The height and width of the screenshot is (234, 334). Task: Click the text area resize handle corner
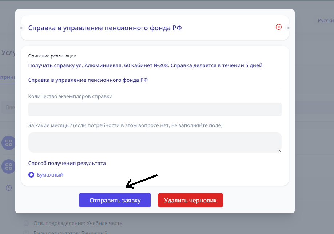tap(280, 150)
